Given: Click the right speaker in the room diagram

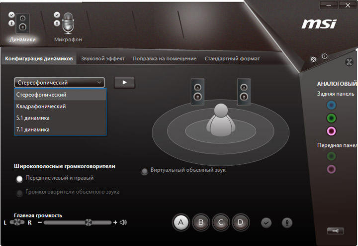Looking at the screenshot, I should coord(244,92).
